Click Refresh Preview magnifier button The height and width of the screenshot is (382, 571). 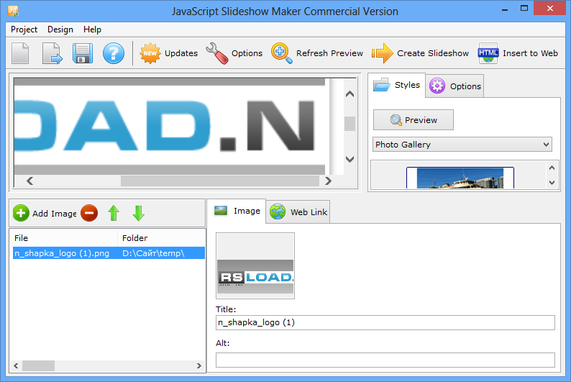[317, 53]
